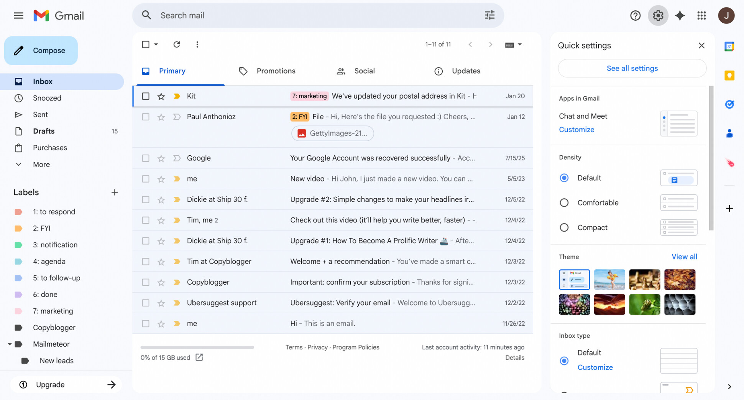This screenshot has width=744, height=400.
Task: Star the email from Paul Anthonioz
Action: tap(161, 117)
